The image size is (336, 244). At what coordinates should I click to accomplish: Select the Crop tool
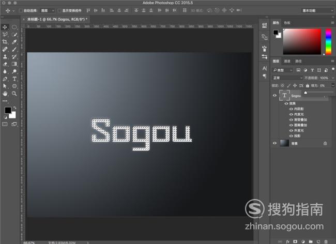(x=5, y=42)
